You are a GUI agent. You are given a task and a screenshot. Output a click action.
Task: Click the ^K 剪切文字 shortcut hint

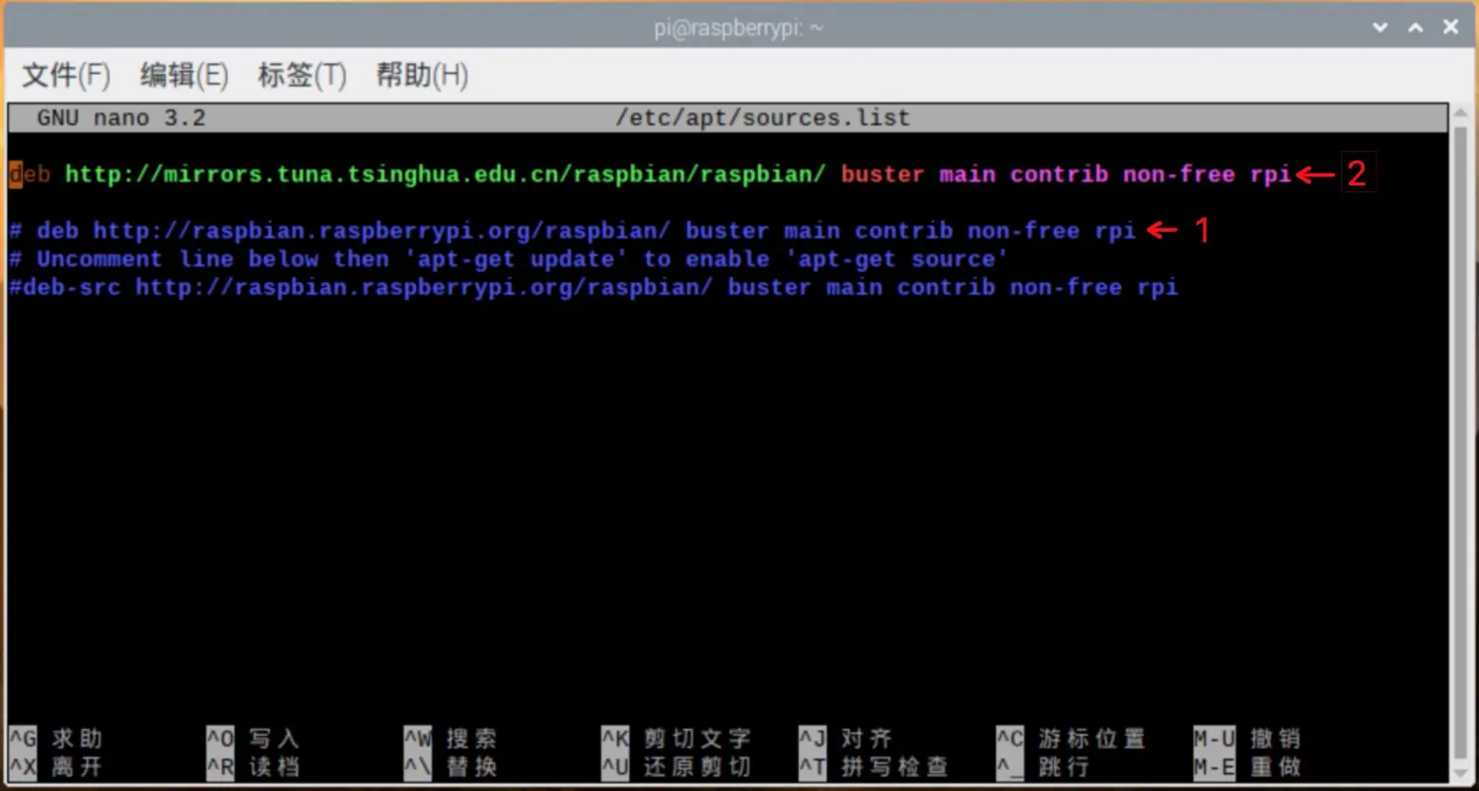pyautogui.click(x=676, y=739)
